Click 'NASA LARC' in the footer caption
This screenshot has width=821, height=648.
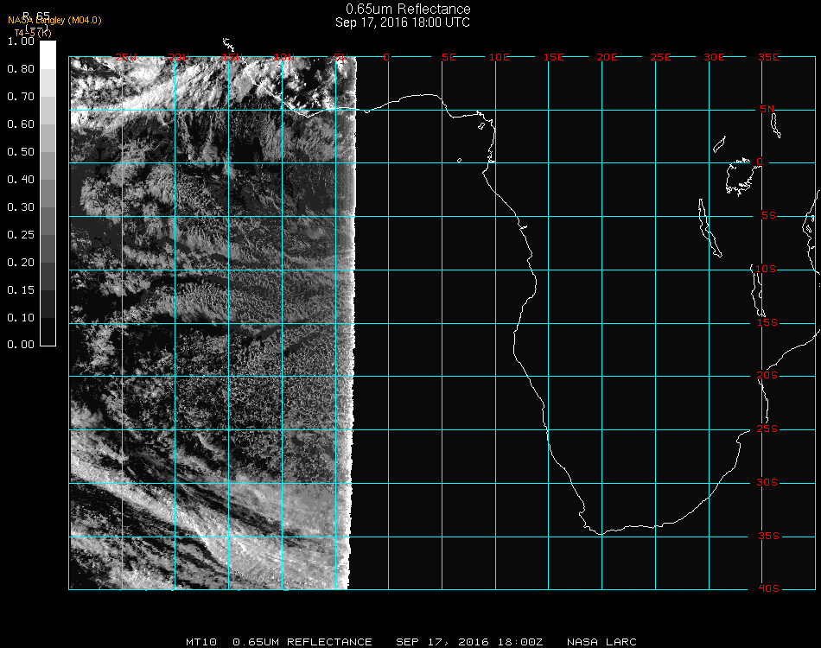tap(601, 642)
